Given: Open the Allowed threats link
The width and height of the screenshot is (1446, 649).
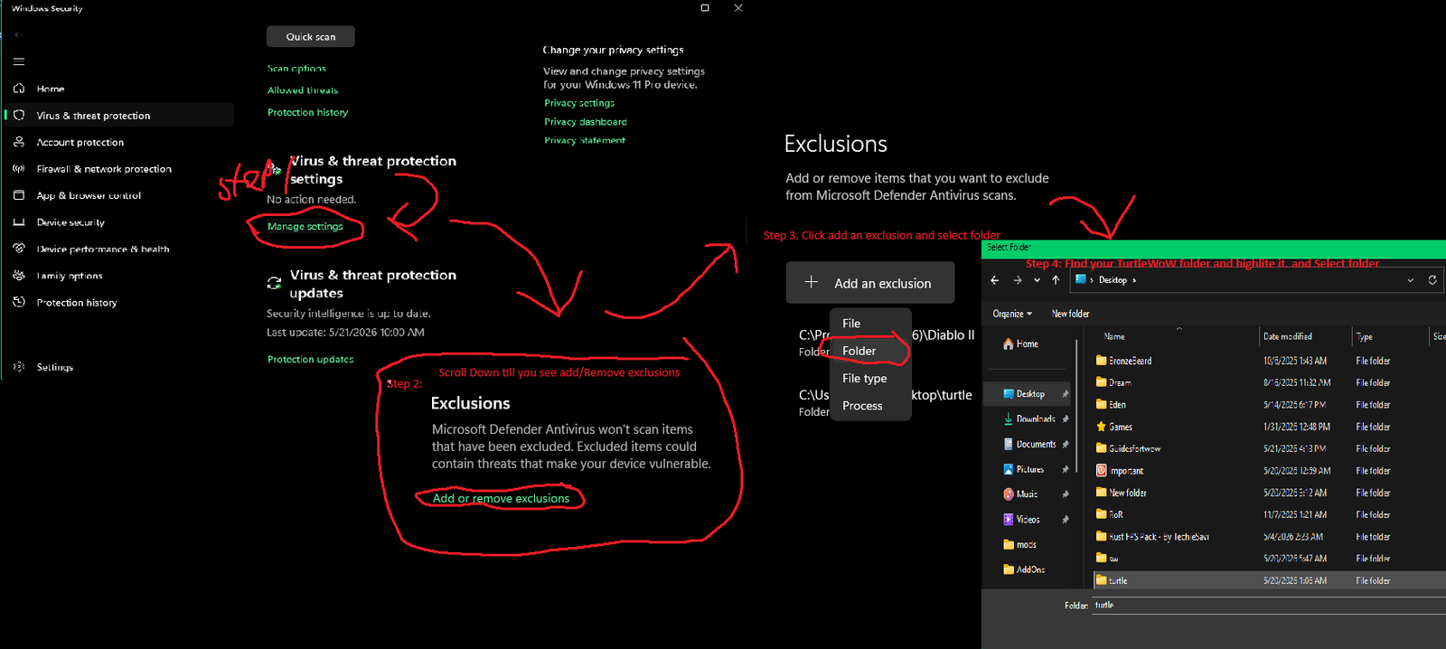Looking at the screenshot, I should pos(303,90).
